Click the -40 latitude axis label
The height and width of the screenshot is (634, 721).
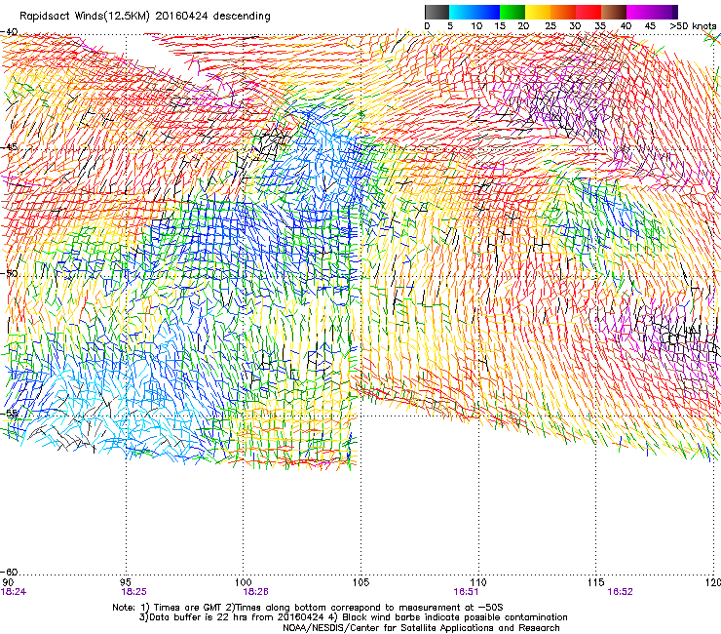9,32
